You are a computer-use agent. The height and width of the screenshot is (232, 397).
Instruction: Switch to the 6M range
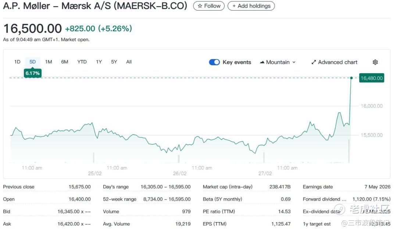coord(65,62)
